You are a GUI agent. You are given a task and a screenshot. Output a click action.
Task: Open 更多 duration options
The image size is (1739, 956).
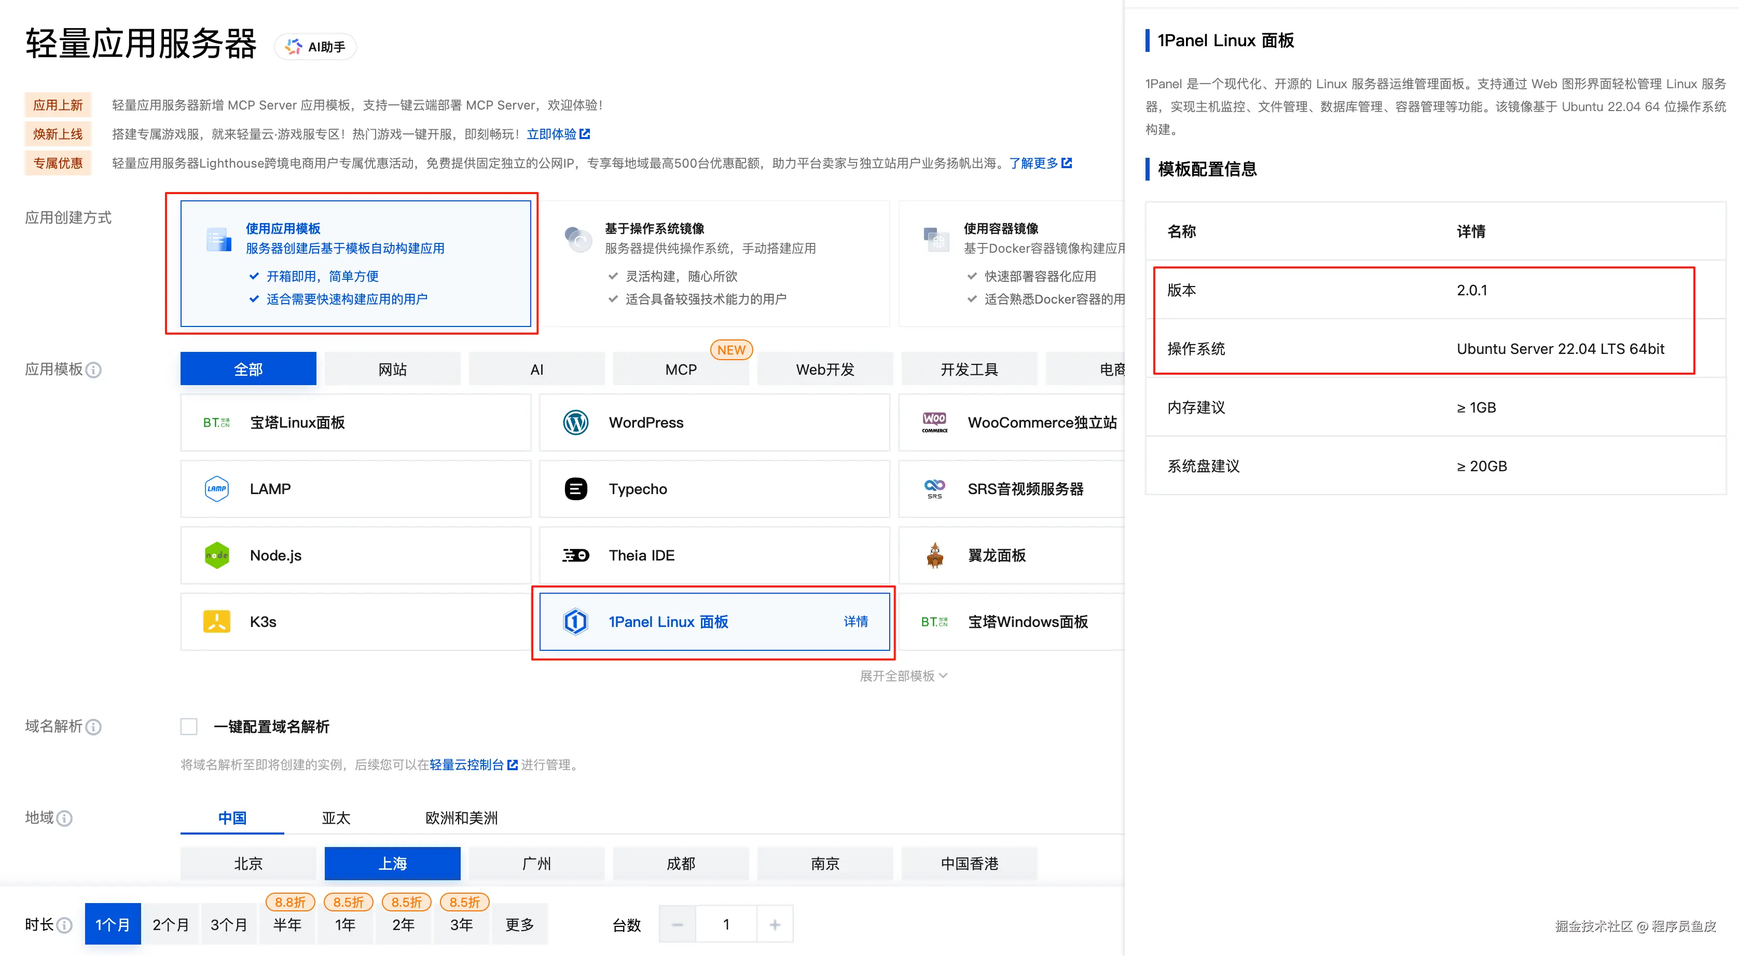(519, 924)
